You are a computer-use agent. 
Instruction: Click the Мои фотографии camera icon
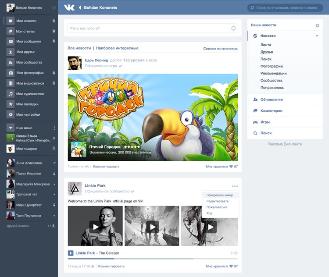click(11, 73)
